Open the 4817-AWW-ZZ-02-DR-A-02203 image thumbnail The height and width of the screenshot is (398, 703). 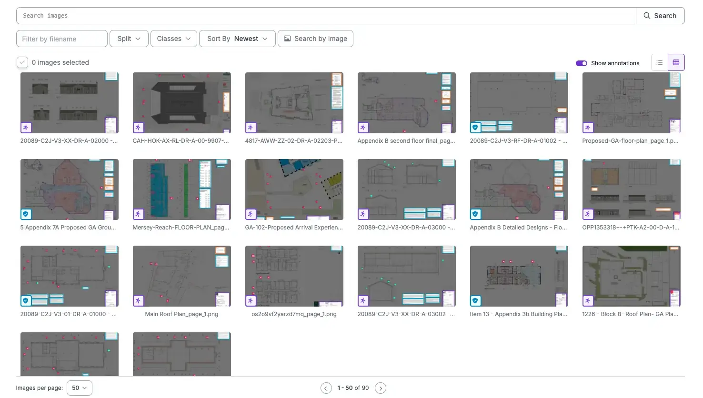[294, 103]
